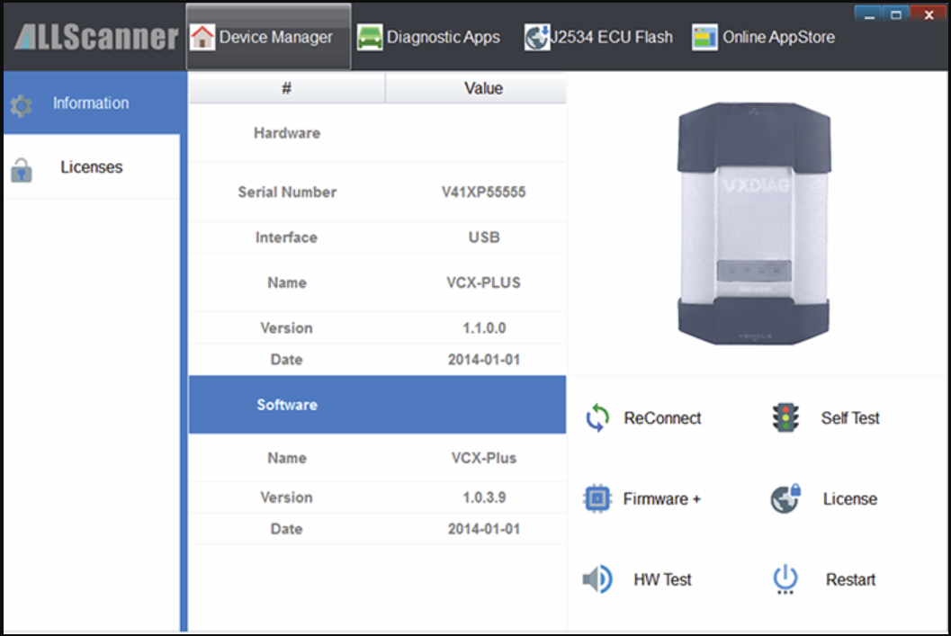Click the VXDIAG device photo
This screenshot has width=951, height=636.
pos(756,220)
